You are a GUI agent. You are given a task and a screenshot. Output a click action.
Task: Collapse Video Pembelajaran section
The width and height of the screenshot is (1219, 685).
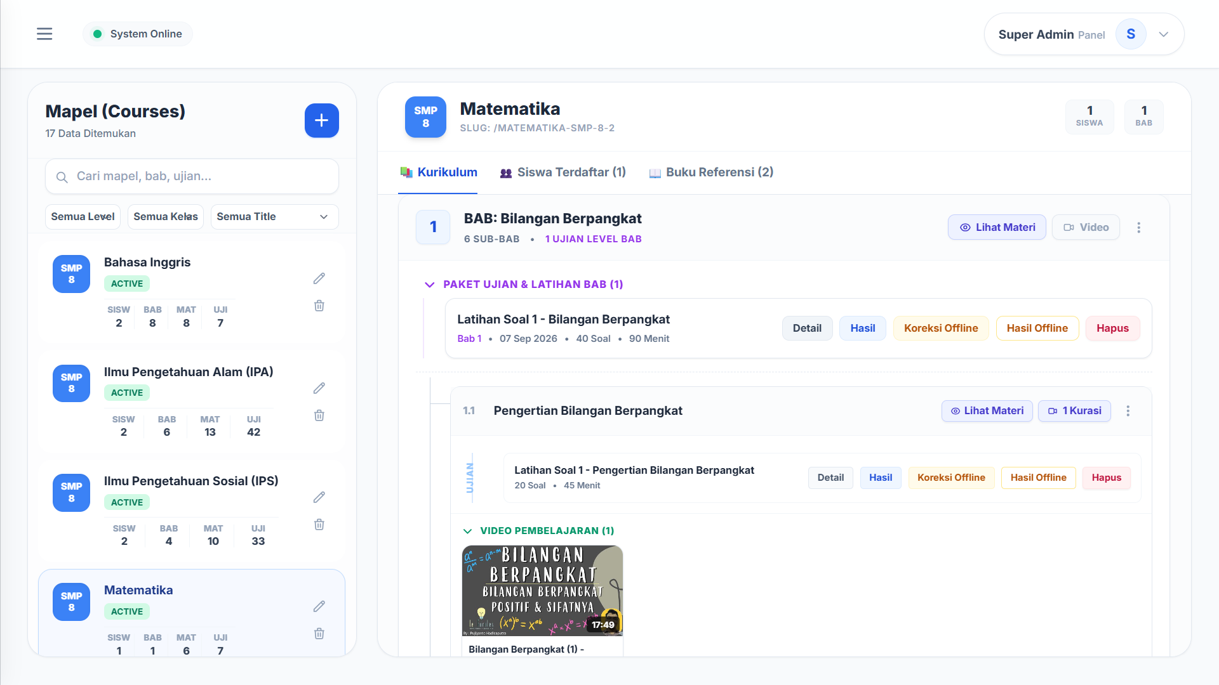point(468,531)
